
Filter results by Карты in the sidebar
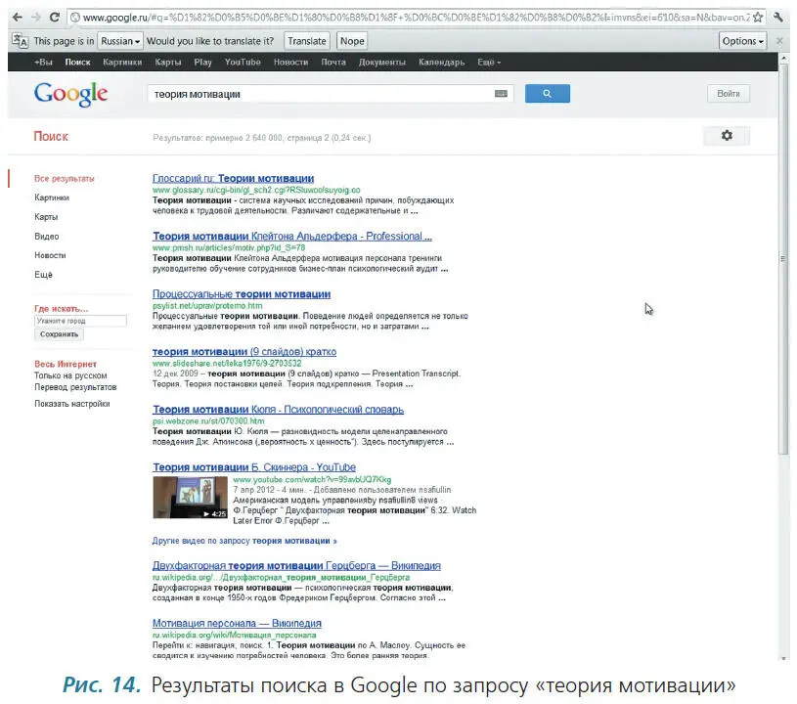pos(46,216)
